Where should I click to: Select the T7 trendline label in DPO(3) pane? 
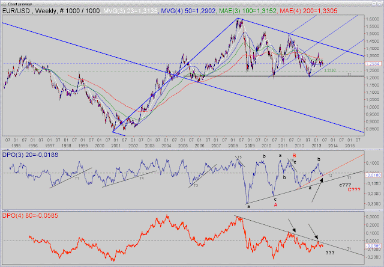349,177
